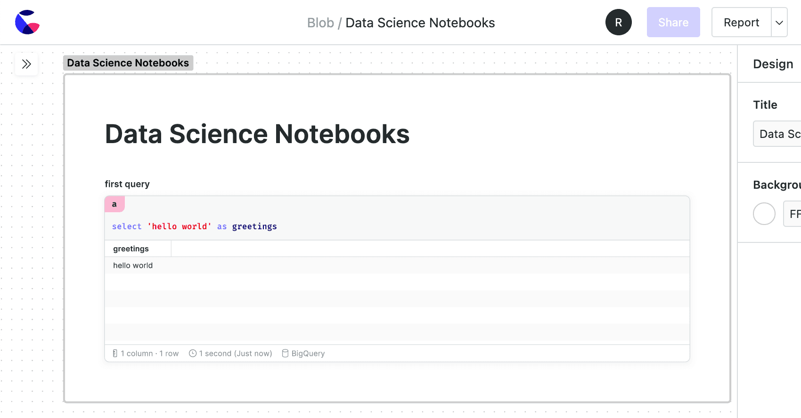This screenshot has height=418, width=801.
Task: Click the Data Science Notebooks breadcrumb title
Action: point(420,23)
